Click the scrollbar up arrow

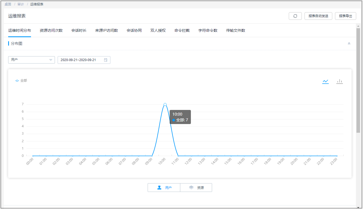click(x=358, y=26)
